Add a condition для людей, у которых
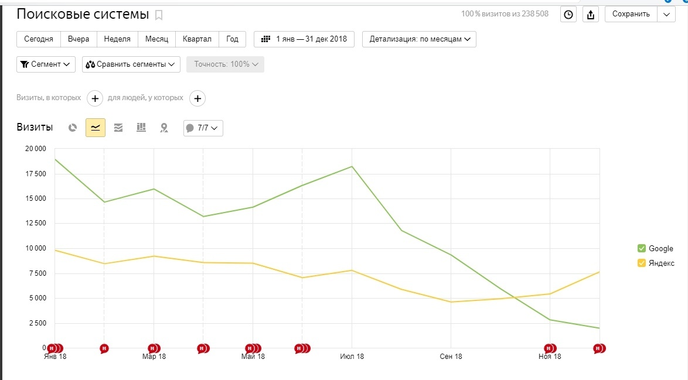Screen dimensions: 688x380 pos(198,98)
